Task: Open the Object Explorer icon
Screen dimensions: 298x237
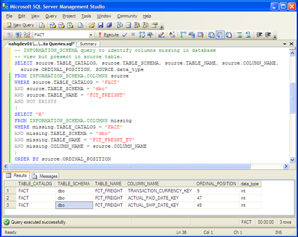Action: (x=137, y=25)
